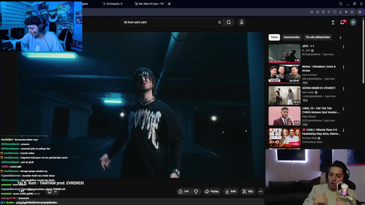This screenshot has width=365, height=205.
Task: Open the notifications bell with 9+ badge
Action: pos(342,22)
